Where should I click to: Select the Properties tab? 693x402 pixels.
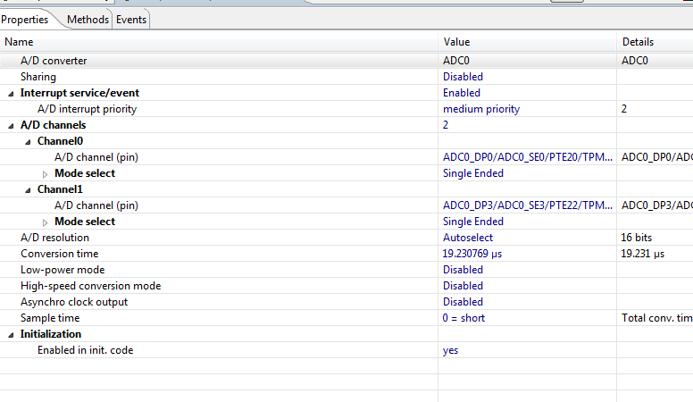(26, 19)
